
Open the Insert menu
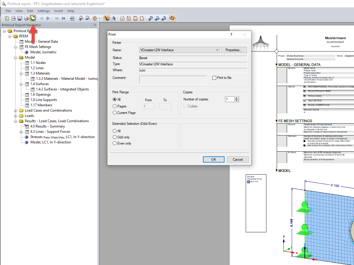point(58,11)
